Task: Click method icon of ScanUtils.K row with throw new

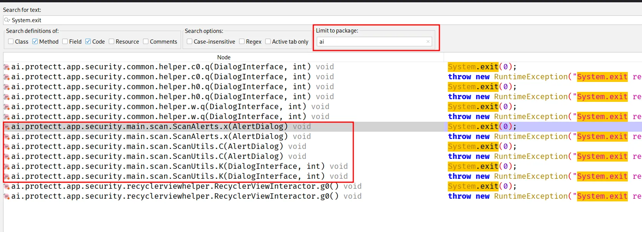Action: click(x=7, y=176)
